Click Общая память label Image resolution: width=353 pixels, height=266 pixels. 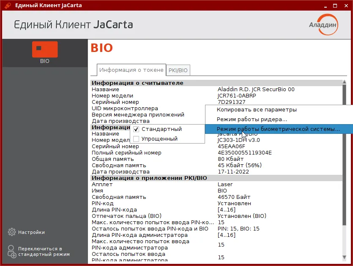point(112,159)
